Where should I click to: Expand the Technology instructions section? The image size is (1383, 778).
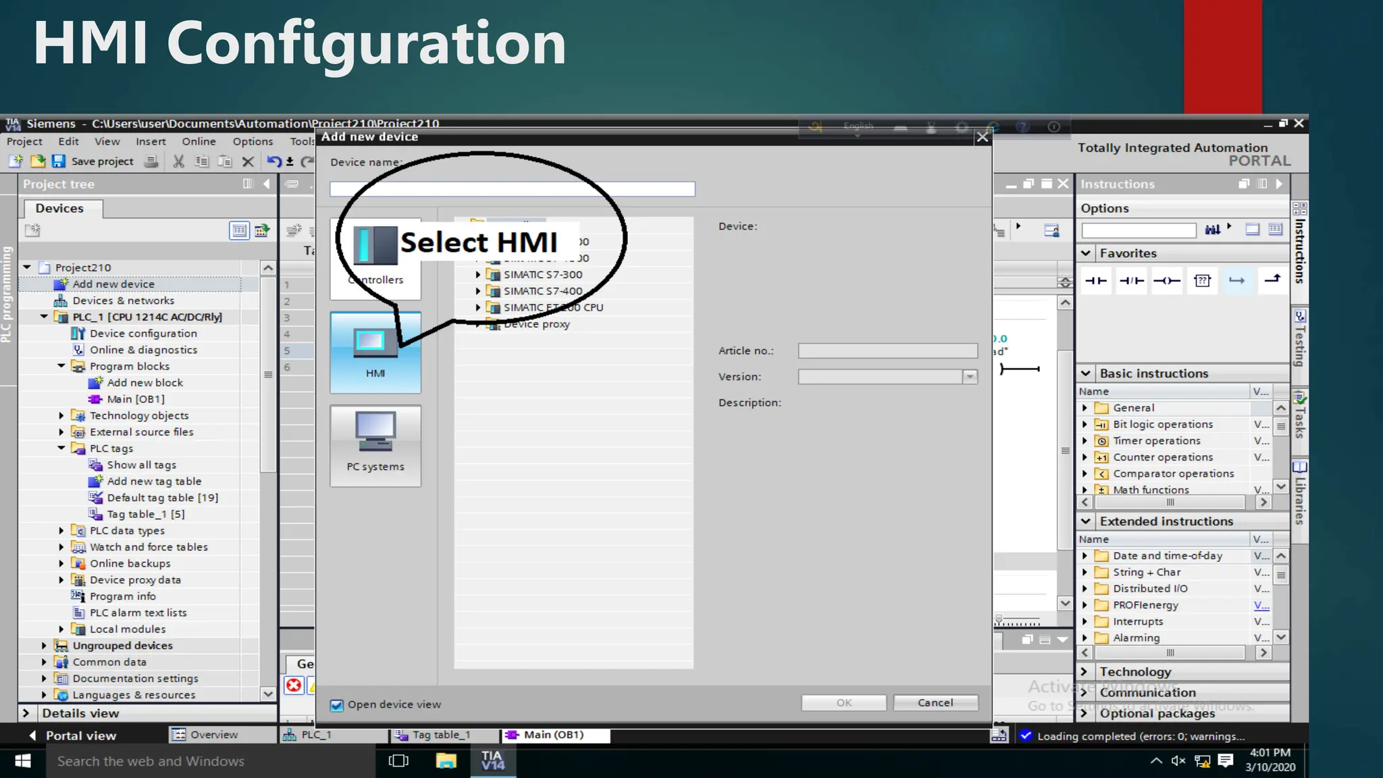[x=1085, y=672]
